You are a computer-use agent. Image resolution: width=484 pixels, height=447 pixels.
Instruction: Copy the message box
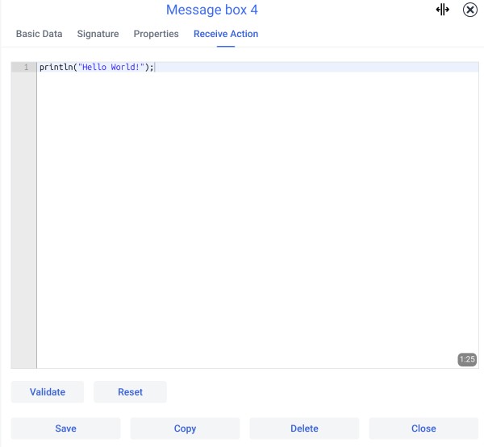(x=185, y=428)
